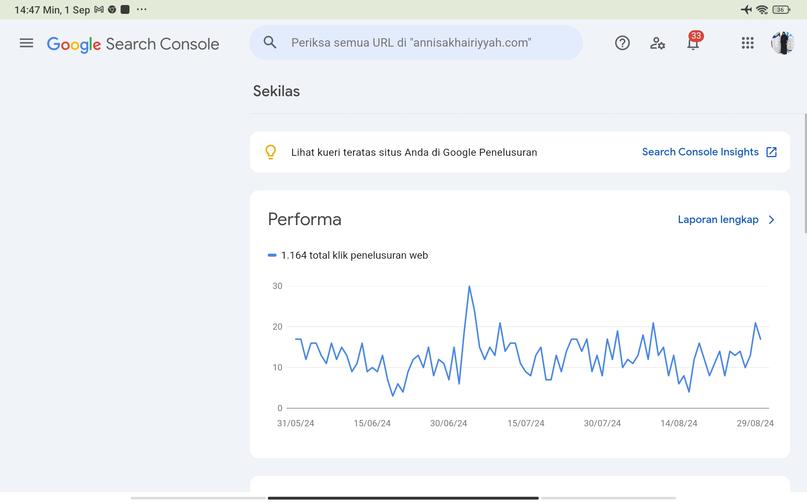Open the account profile avatar
807x504 pixels.
[x=782, y=43]
